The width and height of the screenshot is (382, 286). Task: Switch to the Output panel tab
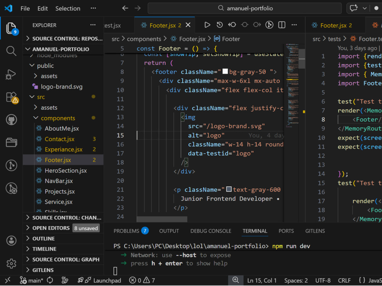point(169,231)
